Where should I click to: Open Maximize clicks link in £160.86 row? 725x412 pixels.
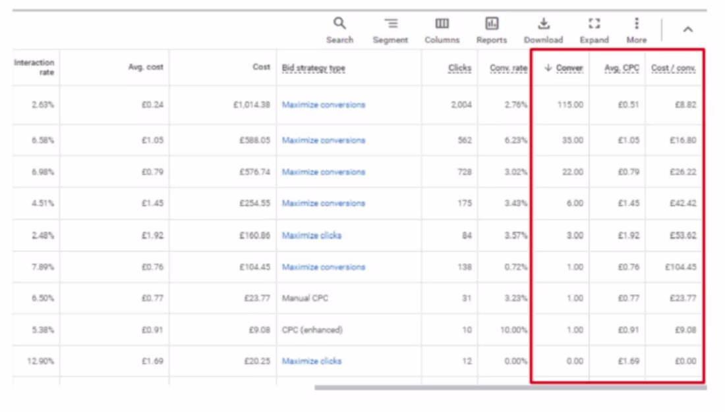312,236
